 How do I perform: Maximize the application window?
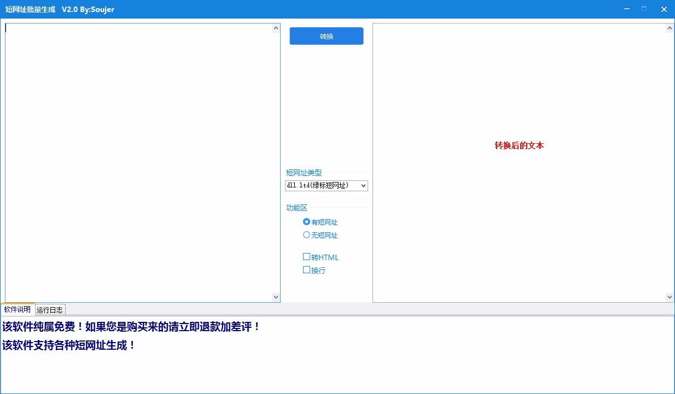click(644, 9)
